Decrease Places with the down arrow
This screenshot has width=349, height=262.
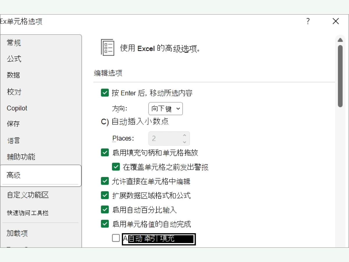coord(184,142)
